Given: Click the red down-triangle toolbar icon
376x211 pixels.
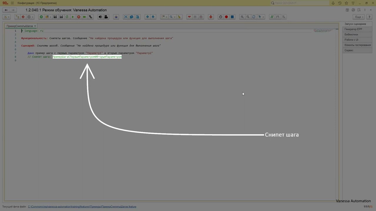Looking at the screenshot, I should (x=189, y=17).
